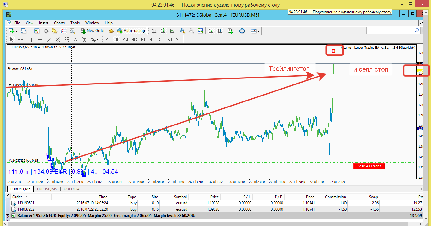Select the H1 timeframe
431x226 pixels.
click(x=143, y=39)
